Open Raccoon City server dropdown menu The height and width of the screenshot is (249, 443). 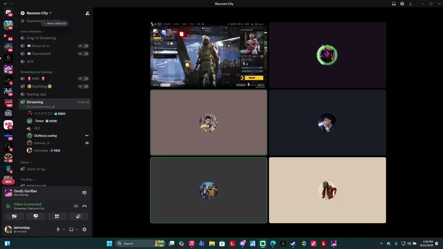39,13
